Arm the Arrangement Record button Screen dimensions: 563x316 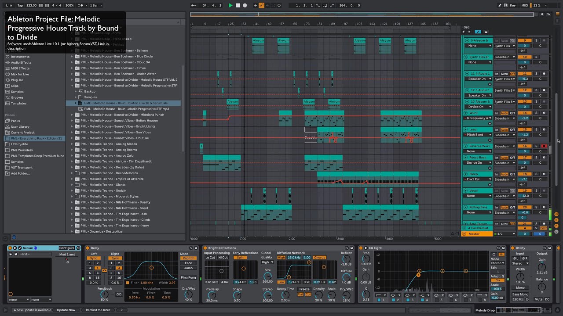(x=245, y=5)
